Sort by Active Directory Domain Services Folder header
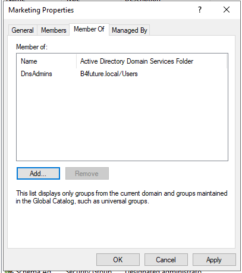Screen dimensions: 242x273 [152, 61]
